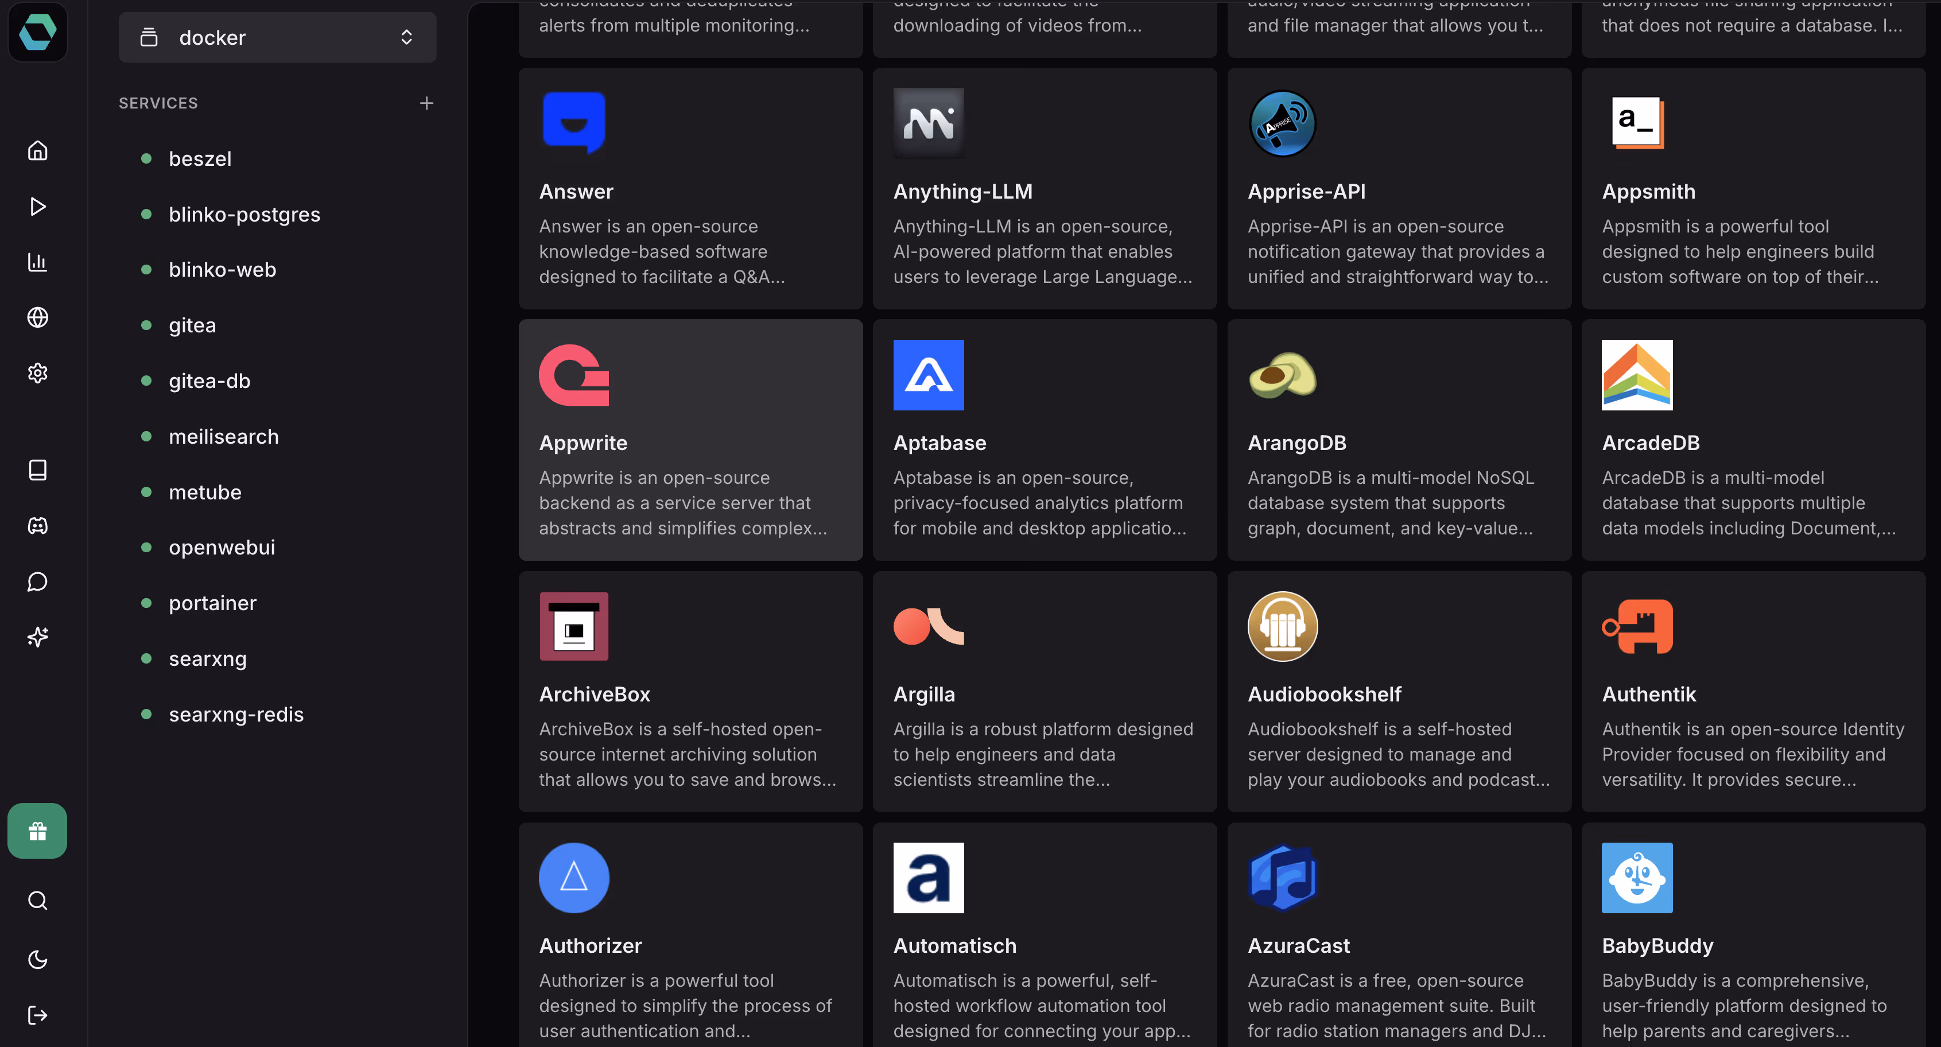Open the docker server dropdown
This screenshot has width=1941, height=1047.
coord(277,38)
